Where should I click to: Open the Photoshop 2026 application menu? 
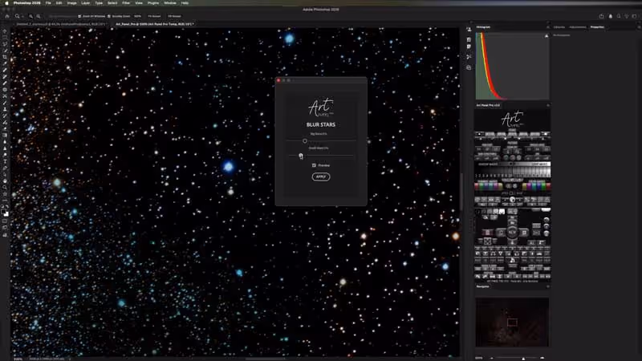tap(27, 3)
